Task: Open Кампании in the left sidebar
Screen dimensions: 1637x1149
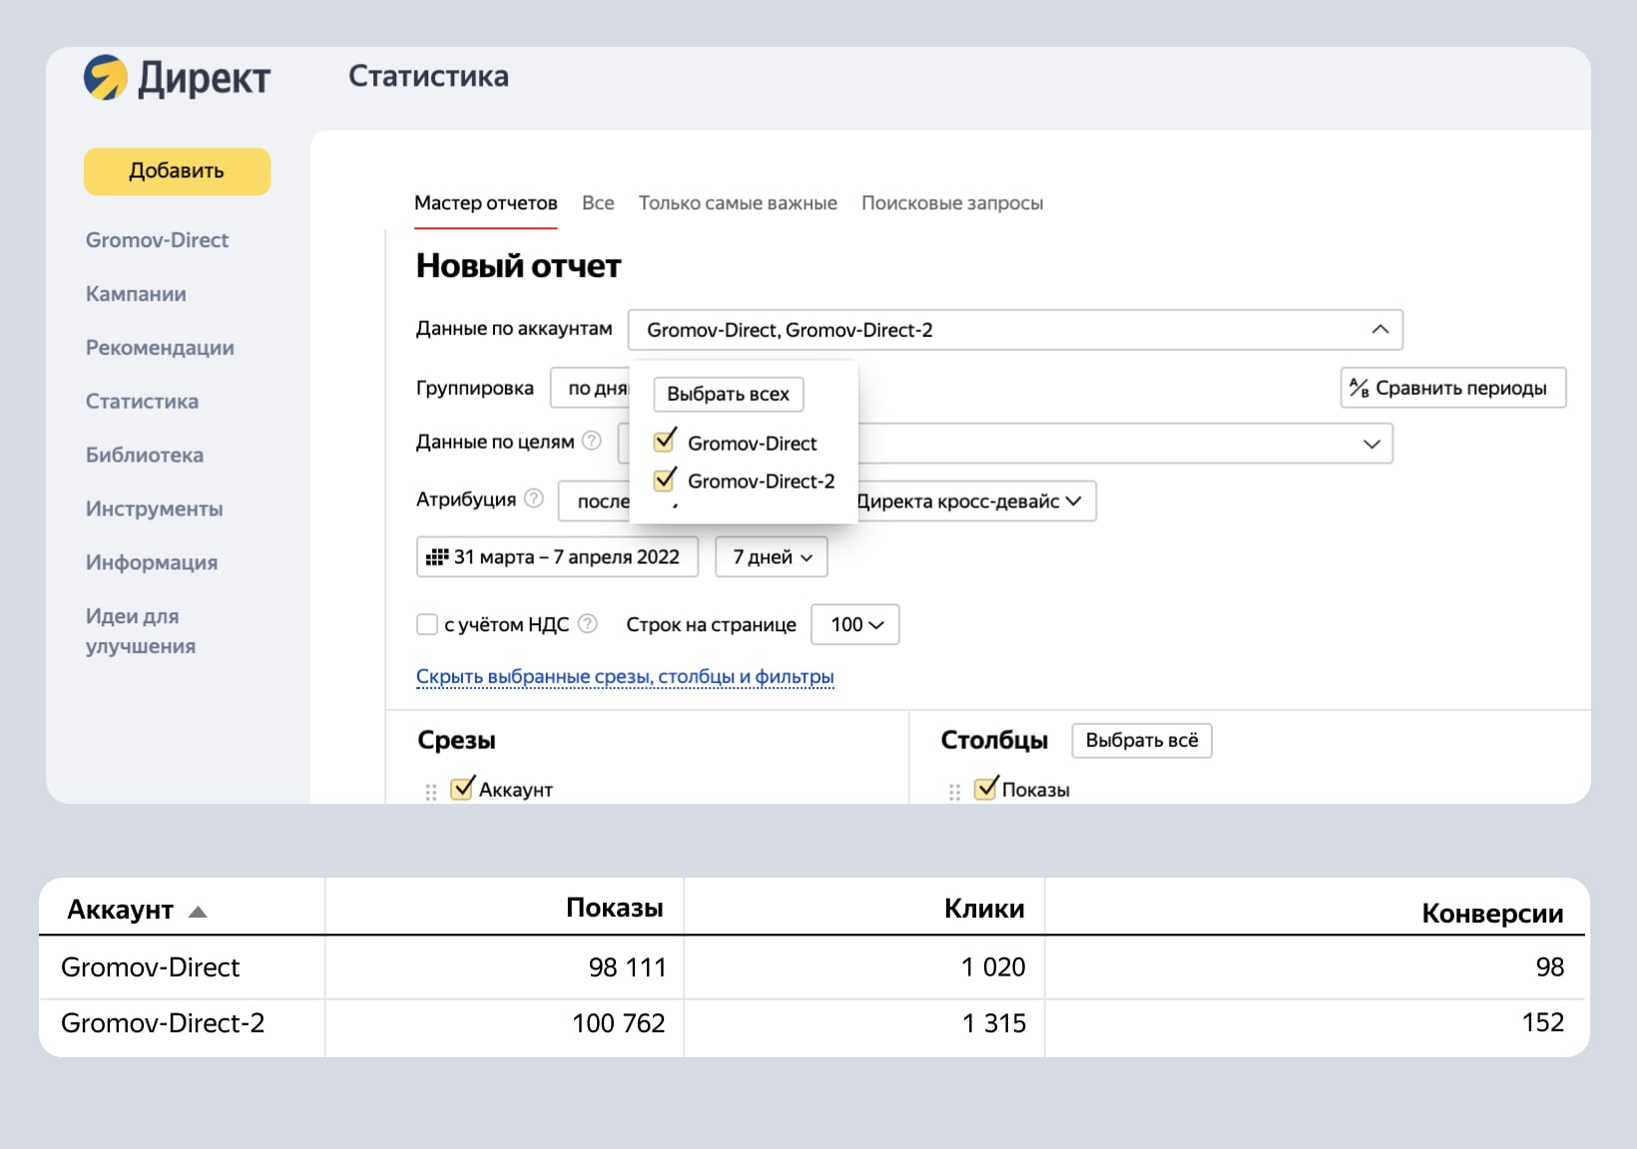Action: pos(136,294)
